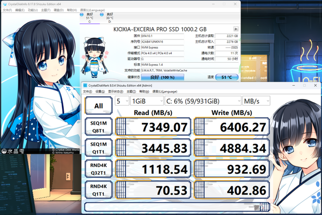The width and height of the screenshot is (322, 215).
Task: Click the transfer mode field PCIe 4.0 x4
Action: pyautogui.click(x=163, y=53)
